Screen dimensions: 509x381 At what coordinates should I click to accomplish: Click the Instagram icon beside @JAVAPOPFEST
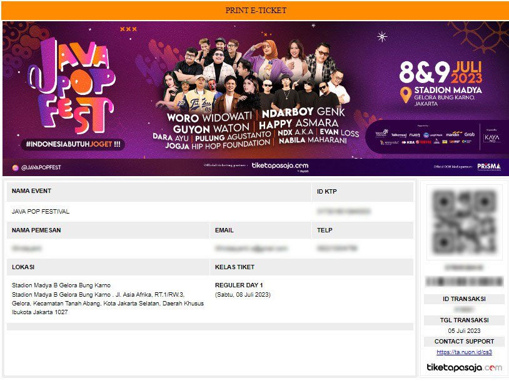(x=15, y=167)
